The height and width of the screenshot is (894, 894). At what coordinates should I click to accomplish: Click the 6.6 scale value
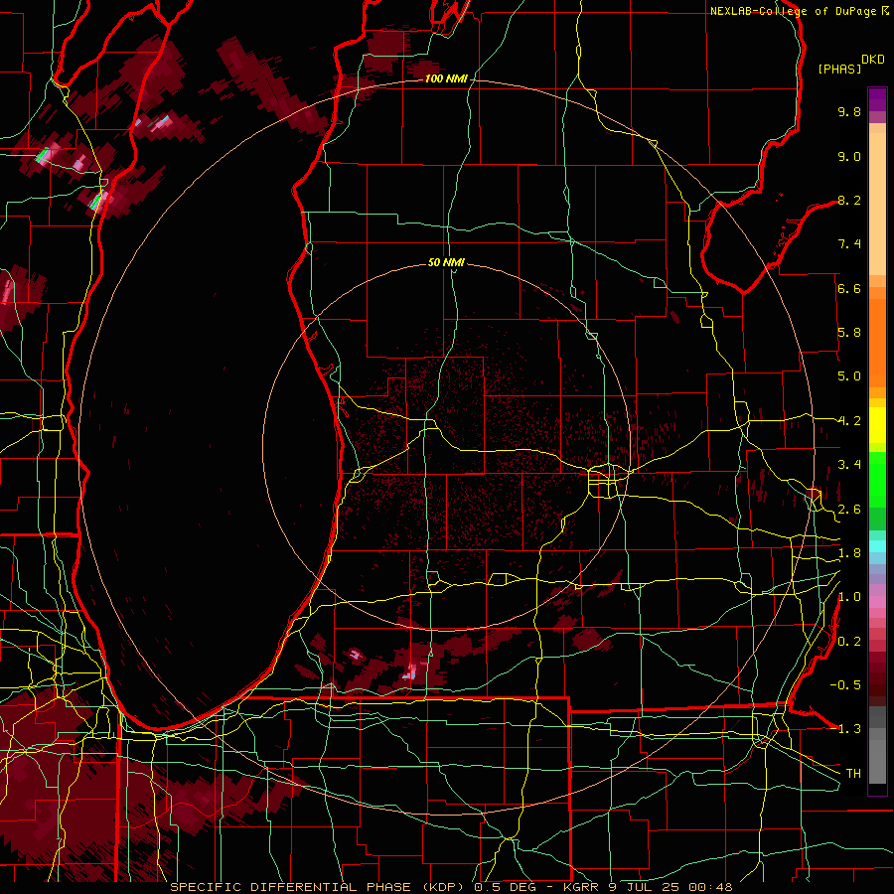tap(849, 288)
